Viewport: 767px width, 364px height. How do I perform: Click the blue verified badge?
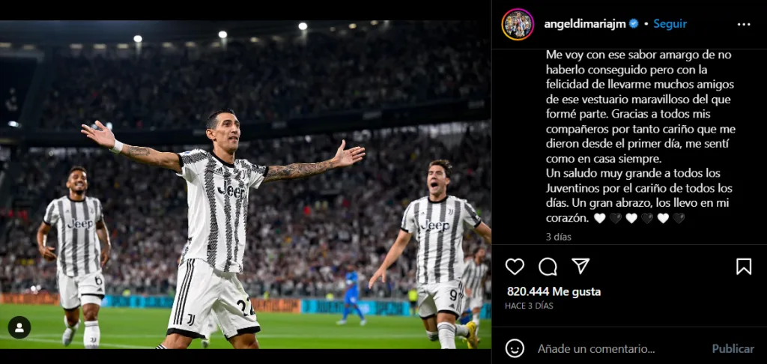click(x=634, y=23)
